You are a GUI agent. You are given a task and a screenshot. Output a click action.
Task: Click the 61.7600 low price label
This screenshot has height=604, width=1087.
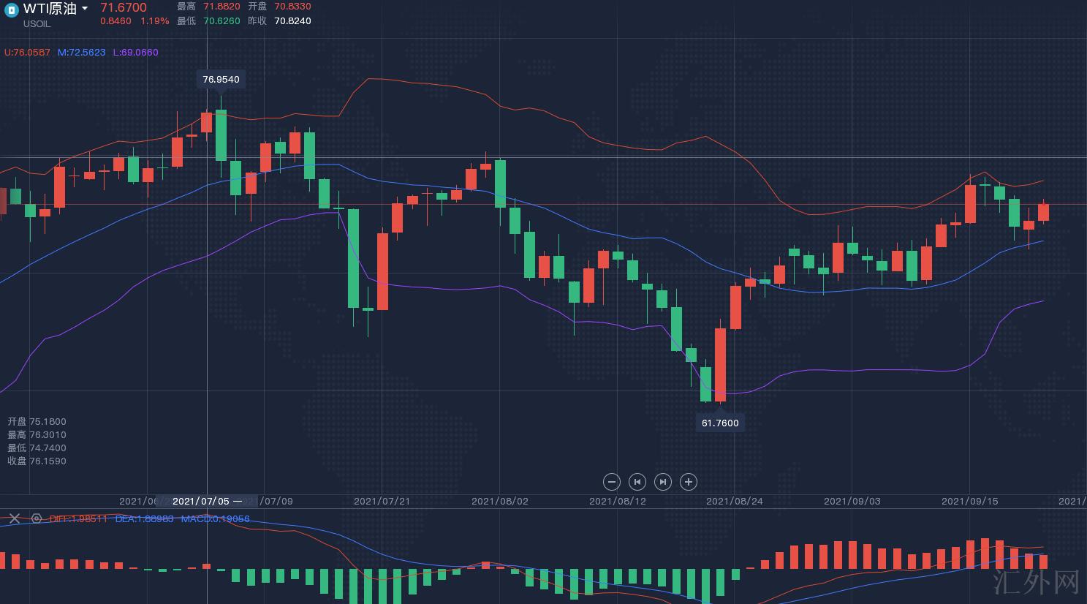tap(720, 423)
